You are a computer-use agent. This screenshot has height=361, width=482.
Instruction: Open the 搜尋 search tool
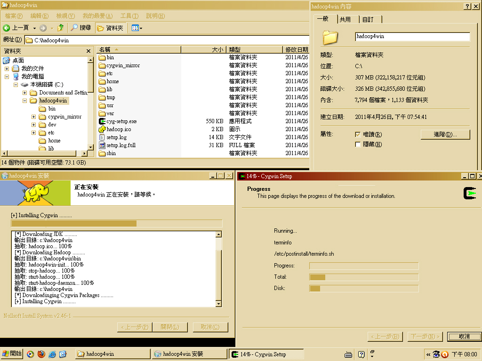[81, 28]
